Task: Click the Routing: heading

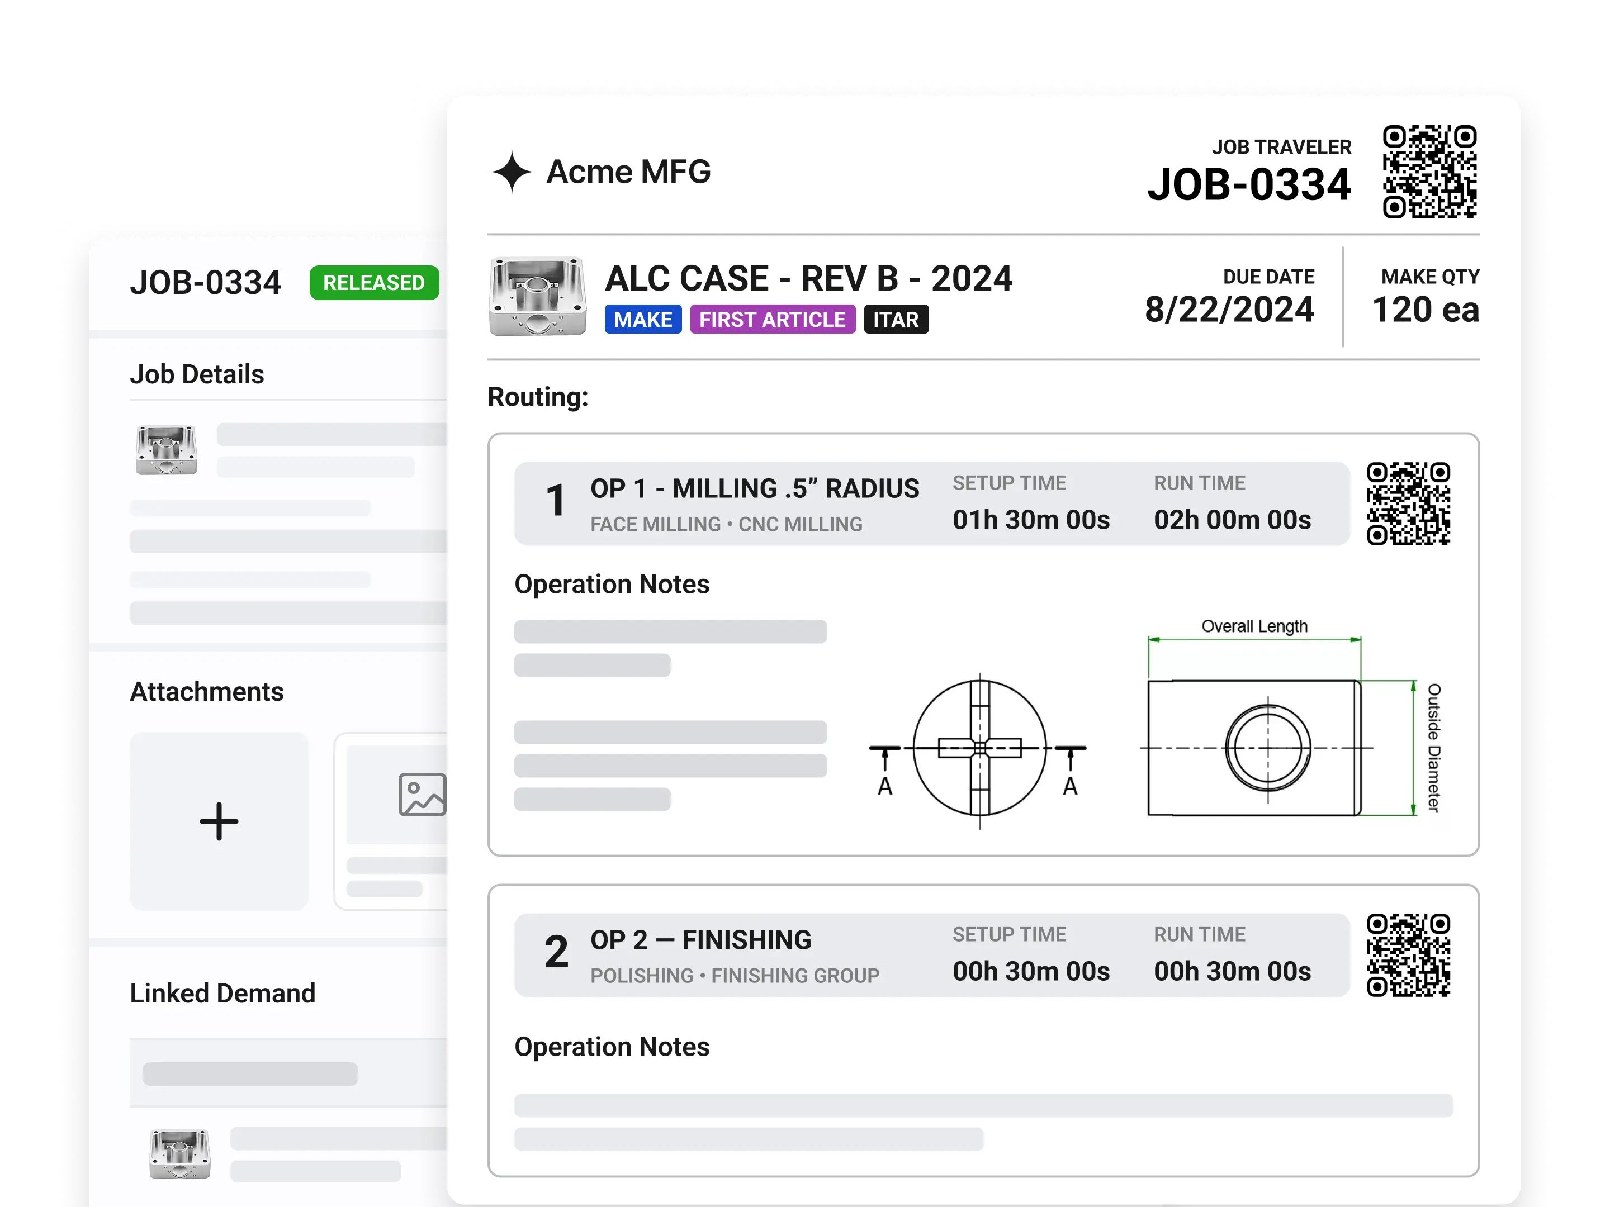Action: click(x=538, y=397)
